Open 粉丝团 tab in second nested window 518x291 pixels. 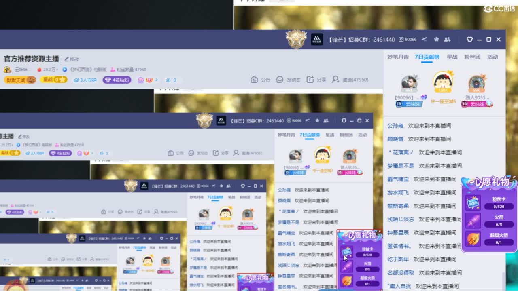click(x=346, y=135)
